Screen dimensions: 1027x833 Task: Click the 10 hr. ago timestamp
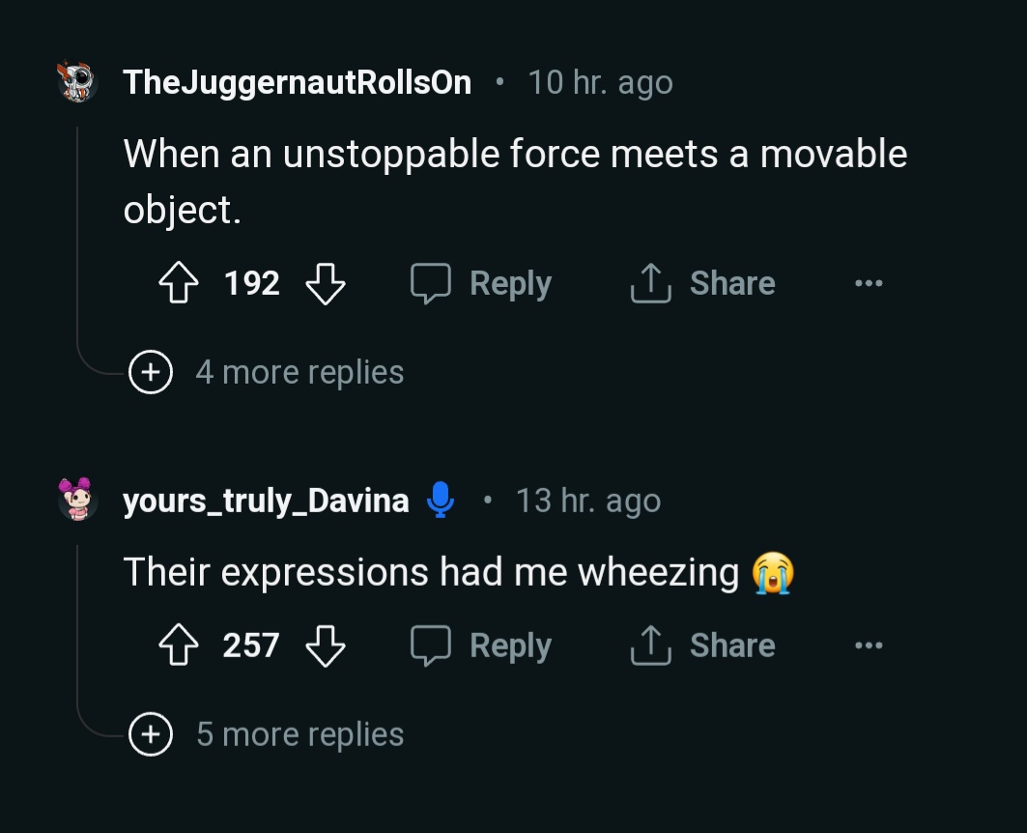(x=600, y=83)
